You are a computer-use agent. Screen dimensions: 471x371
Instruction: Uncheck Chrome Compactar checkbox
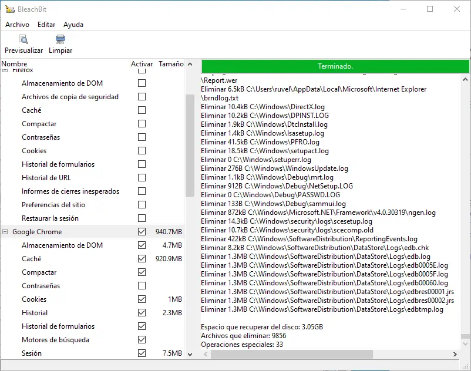[142, 272]
